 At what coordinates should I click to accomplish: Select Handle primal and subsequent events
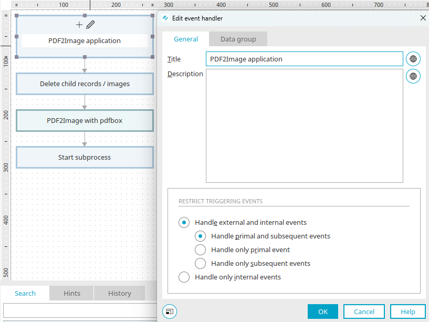coord(200,236)
